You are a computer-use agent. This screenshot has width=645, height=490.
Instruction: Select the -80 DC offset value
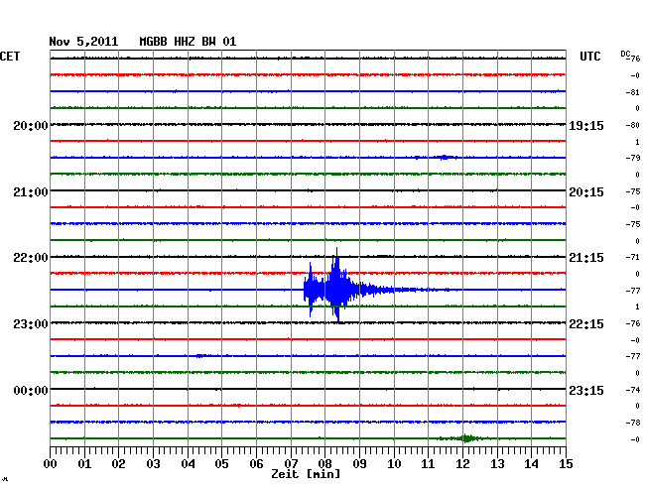coord(633,125)
